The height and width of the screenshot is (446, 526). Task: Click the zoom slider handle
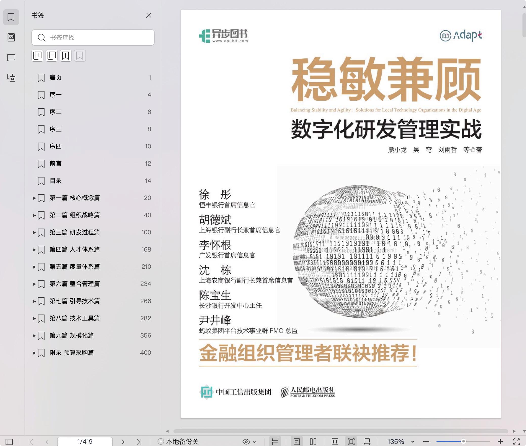[463, 441]
